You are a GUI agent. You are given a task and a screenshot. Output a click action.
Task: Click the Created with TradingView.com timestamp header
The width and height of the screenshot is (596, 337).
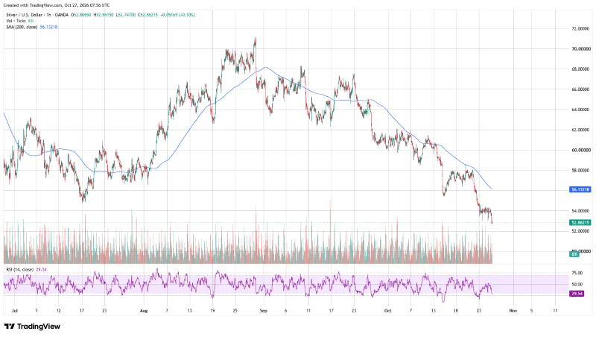(57, 5)
